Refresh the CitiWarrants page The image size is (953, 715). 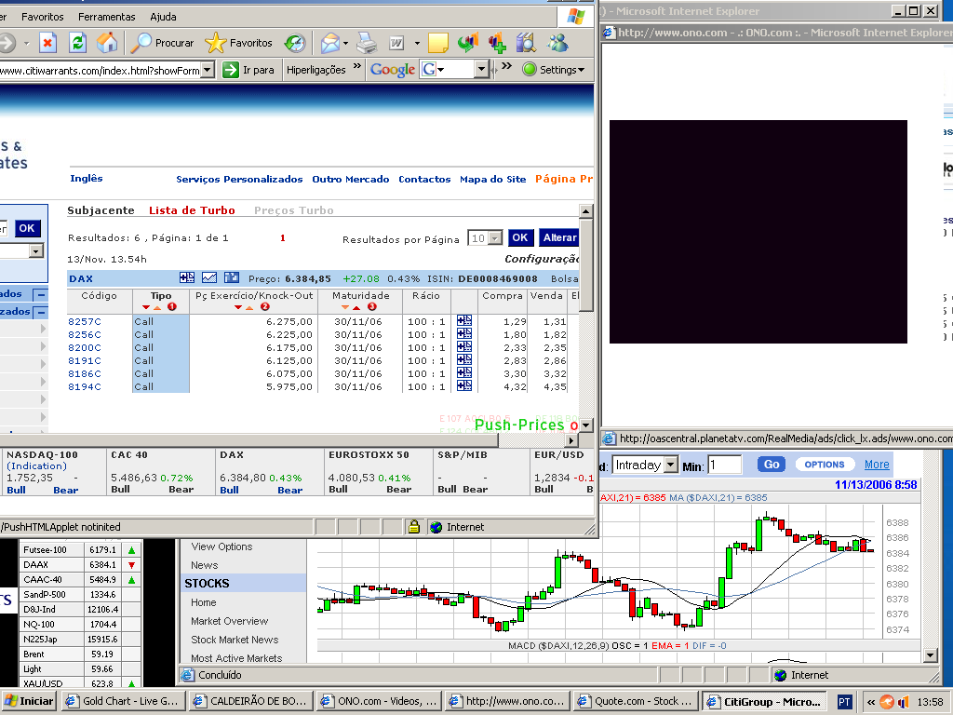click(77, 42)
